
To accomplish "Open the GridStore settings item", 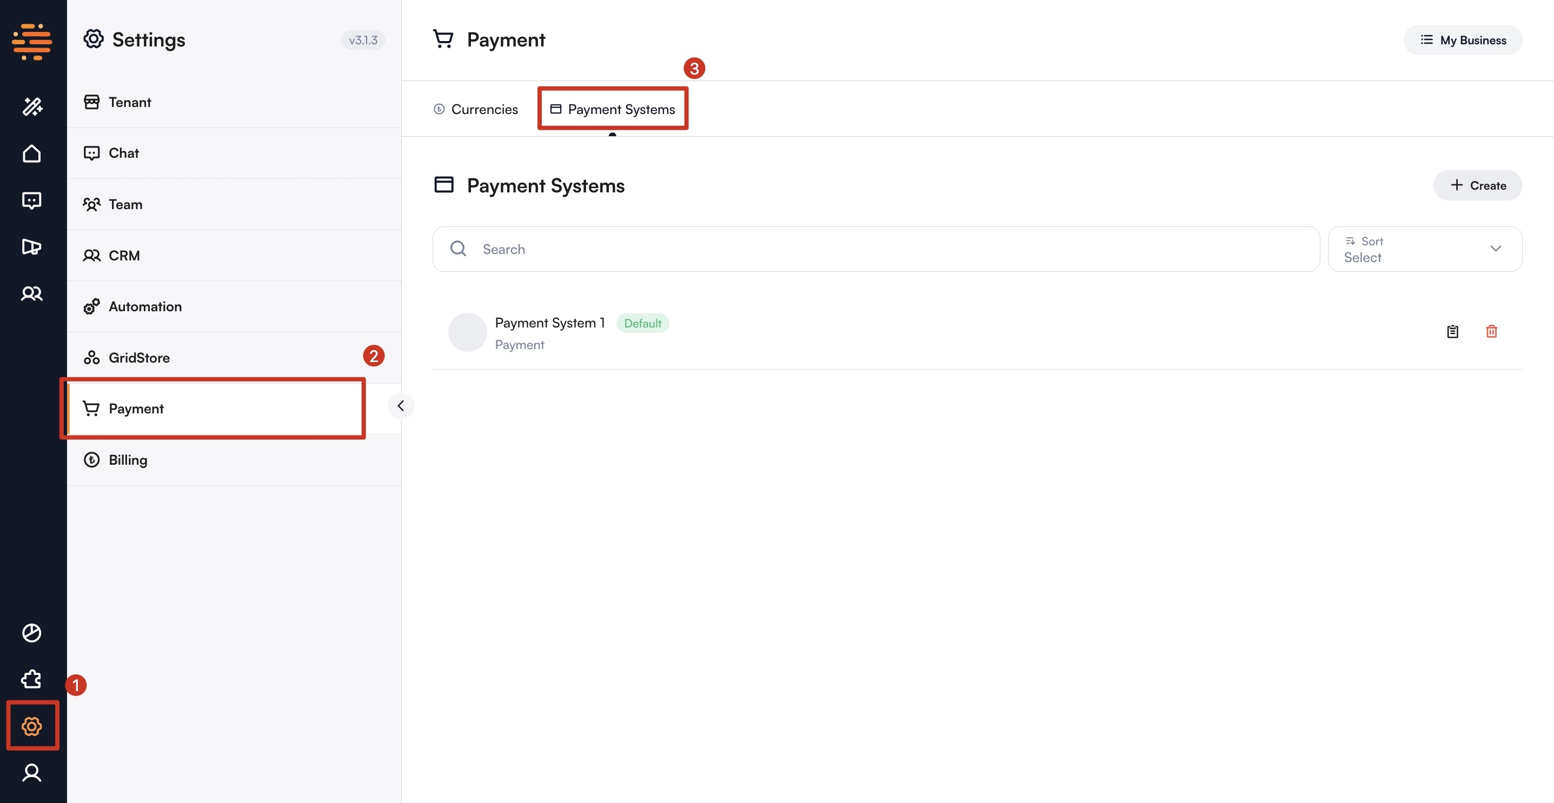I will click(139, 358).
